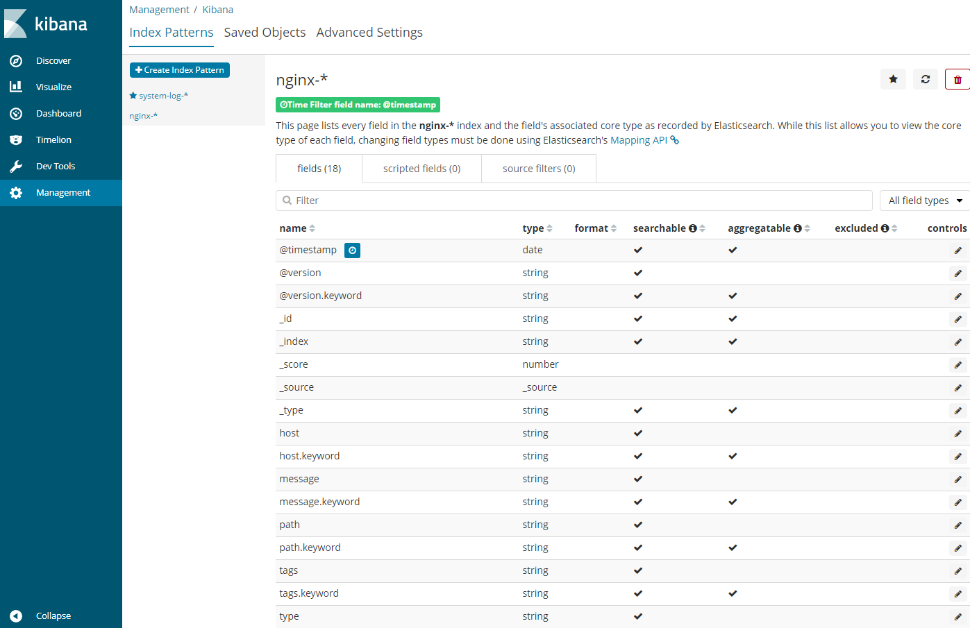This screenshot has width=970, height=628.
Task: Open Dev Tools wrench icon
Action: pos(16,167)
